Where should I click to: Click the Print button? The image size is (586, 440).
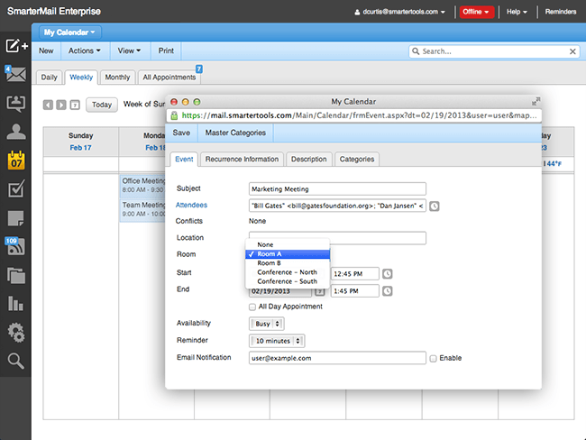click(x=166, y=50)
